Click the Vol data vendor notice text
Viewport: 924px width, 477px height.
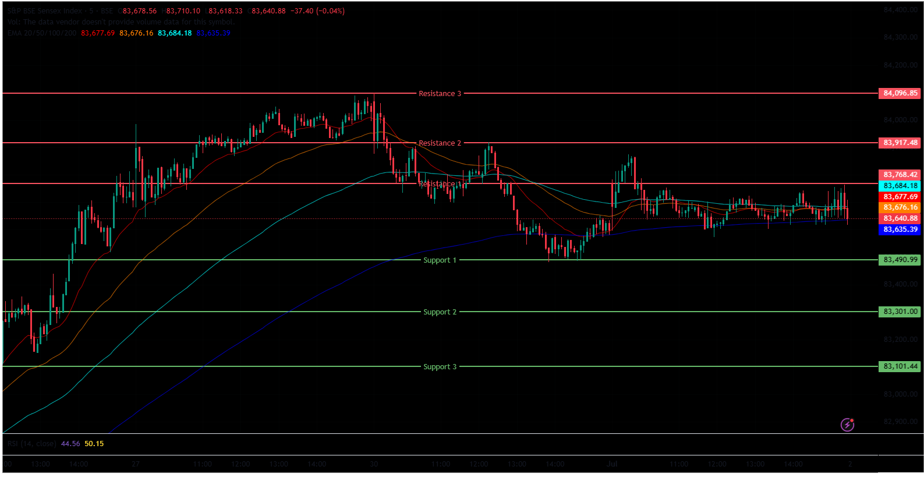(121, 22)
